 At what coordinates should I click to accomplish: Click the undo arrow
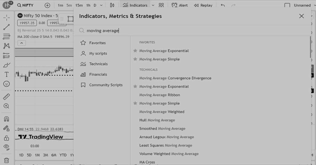click(x=223, y=5)
